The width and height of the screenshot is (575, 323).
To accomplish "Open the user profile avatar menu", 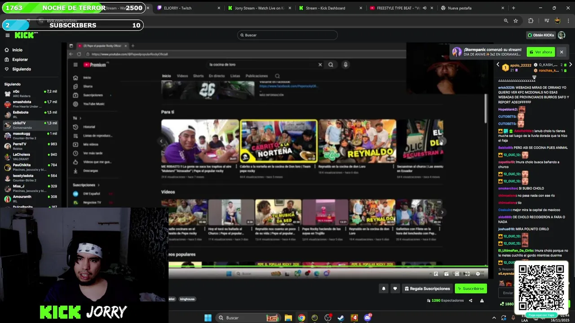I will coord(562,35).
